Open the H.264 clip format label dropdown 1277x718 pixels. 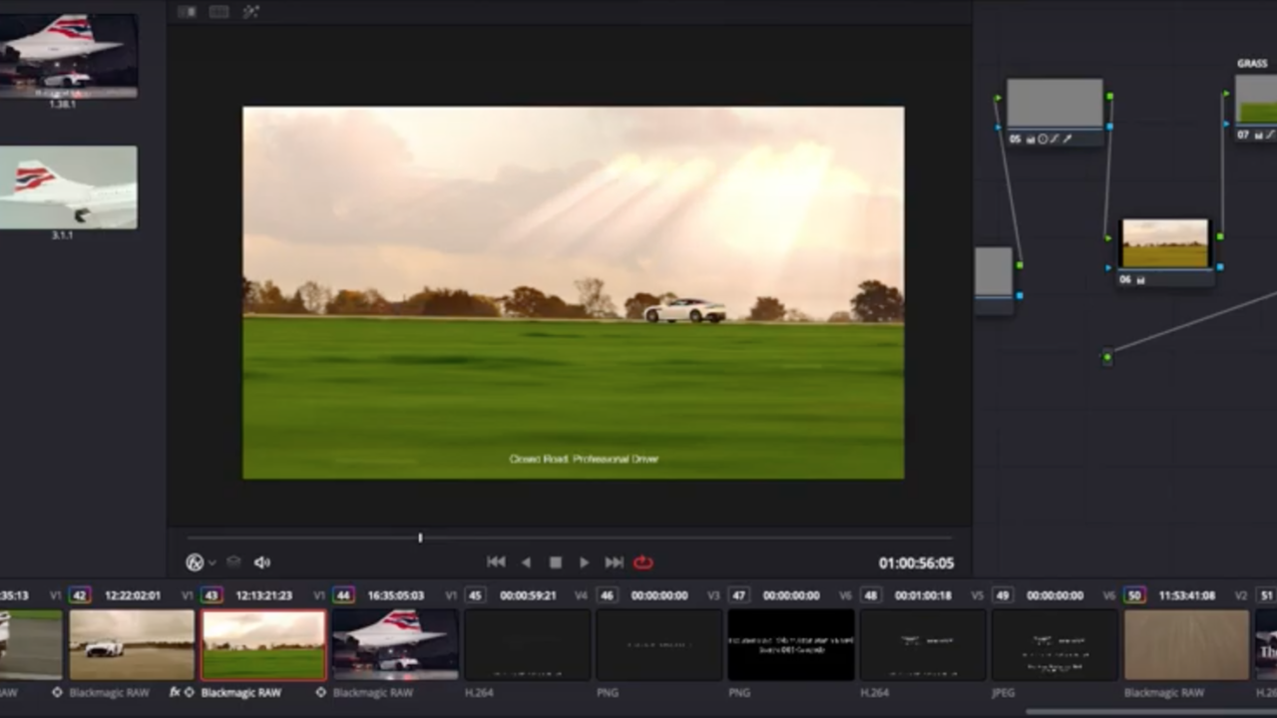(x=480, y=692)
